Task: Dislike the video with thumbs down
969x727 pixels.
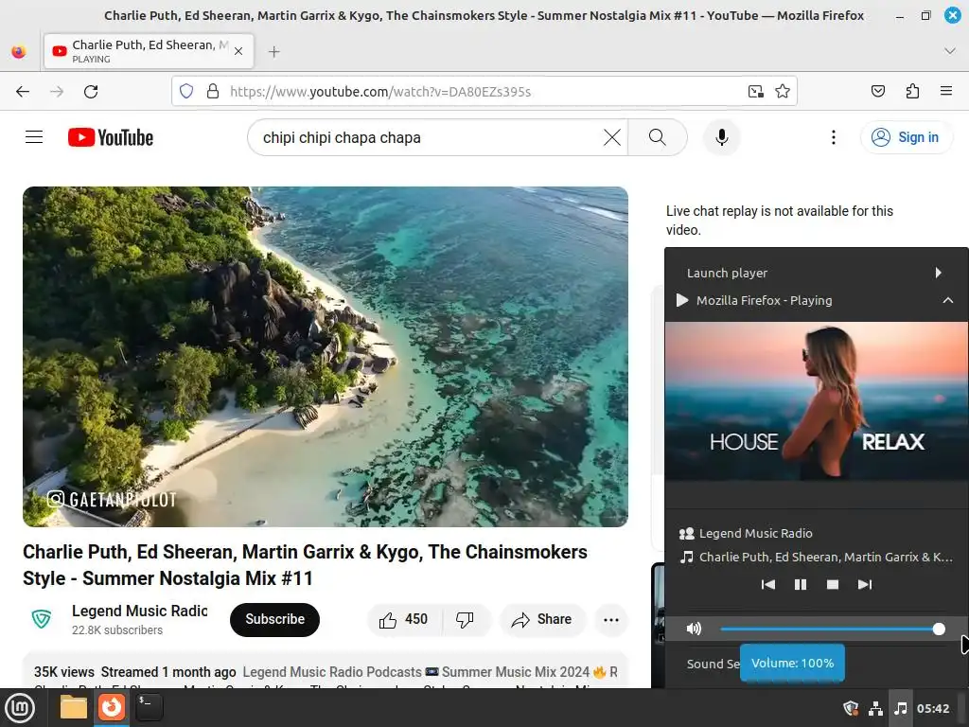Action: (x=465, y=619)
